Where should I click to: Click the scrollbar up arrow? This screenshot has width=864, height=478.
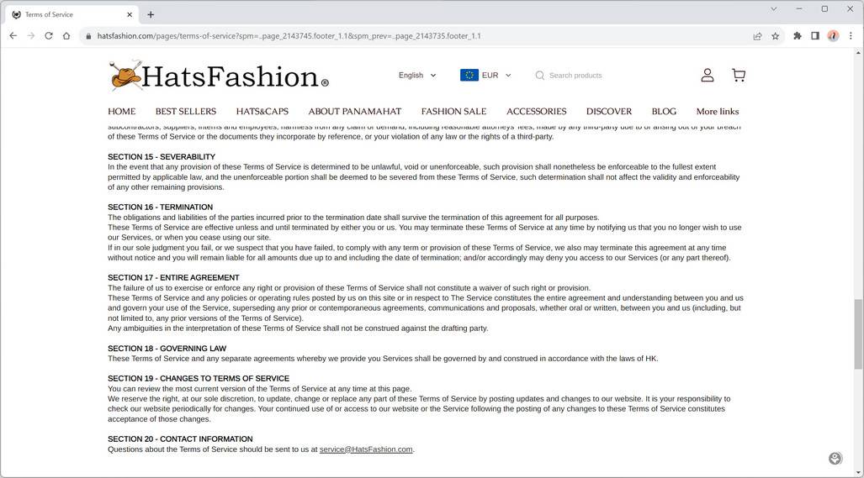(x=858, y=53)
